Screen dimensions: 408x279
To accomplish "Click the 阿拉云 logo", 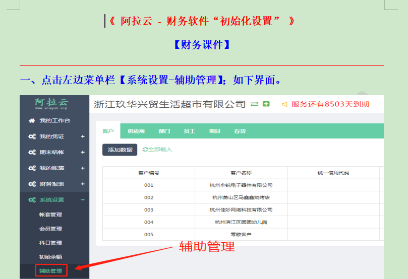I will 51,104.
